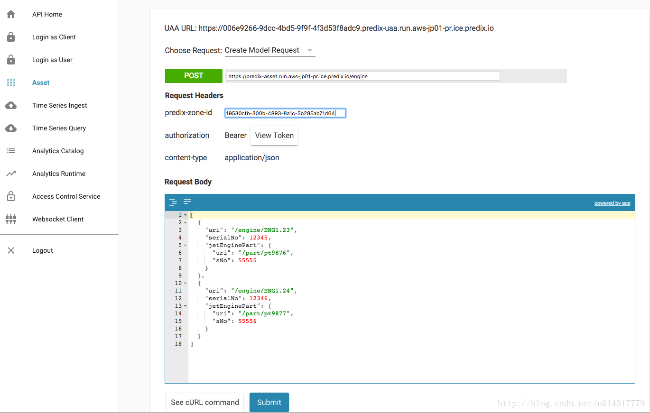Open Access Control Service page
Image resolution: width=650 pixels, height=413 pixels.
pos(66,196)
